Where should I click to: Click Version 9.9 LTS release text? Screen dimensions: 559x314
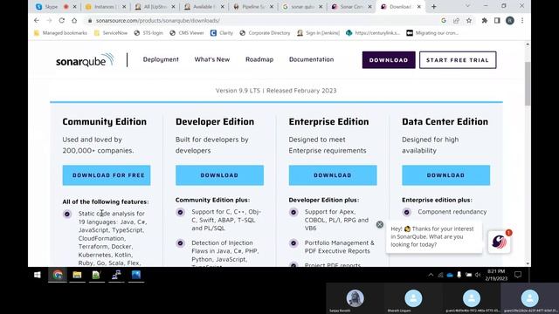coord(276,91)
